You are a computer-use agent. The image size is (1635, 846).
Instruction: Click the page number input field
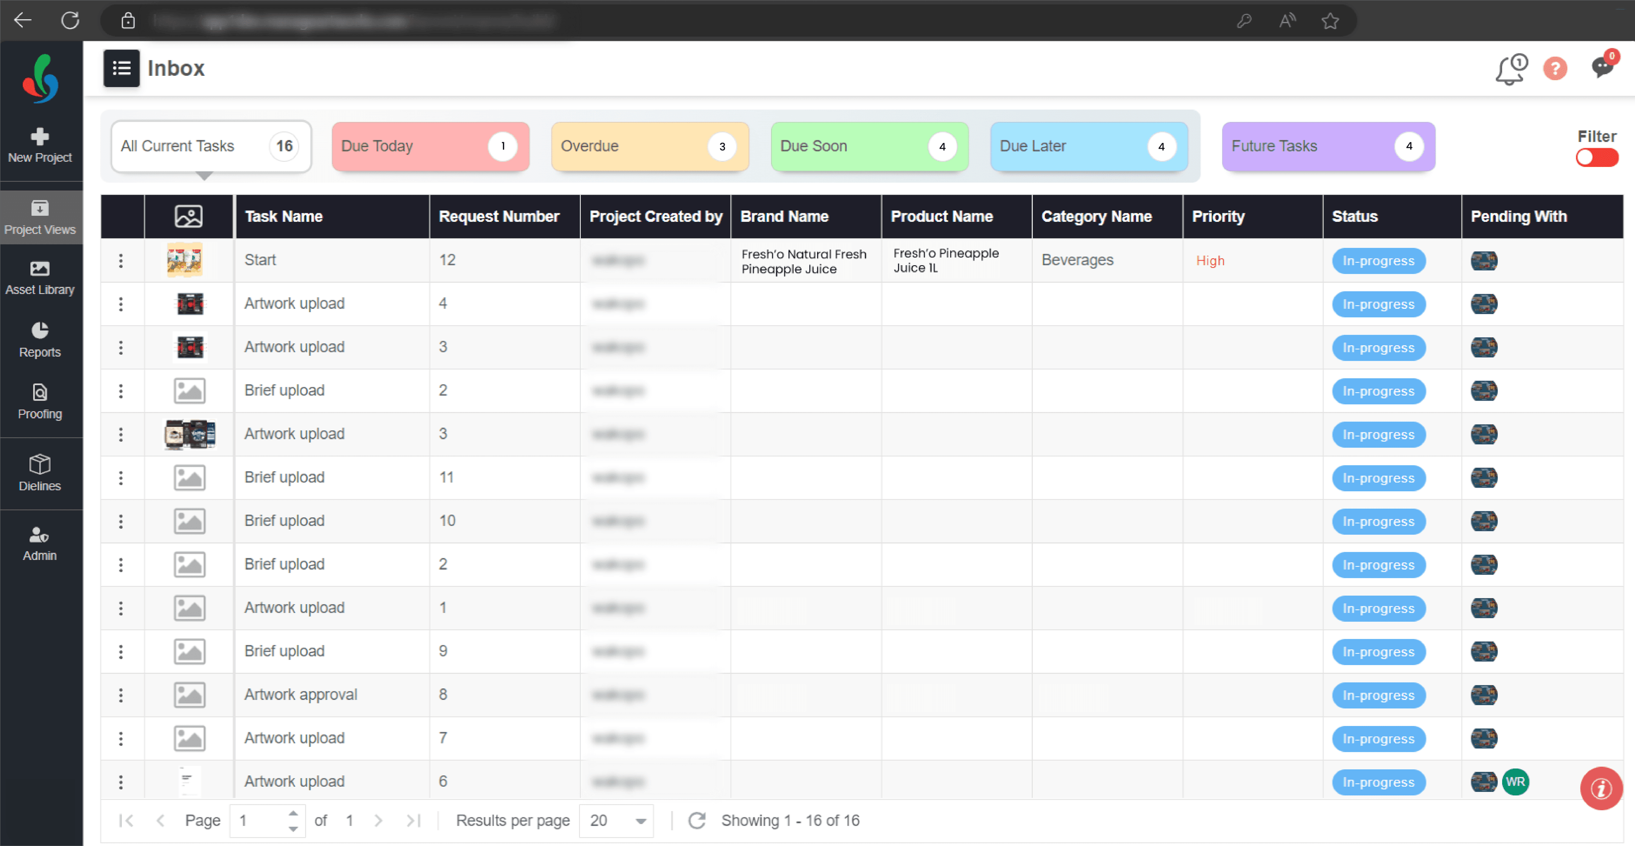click(x=259, y=820)
